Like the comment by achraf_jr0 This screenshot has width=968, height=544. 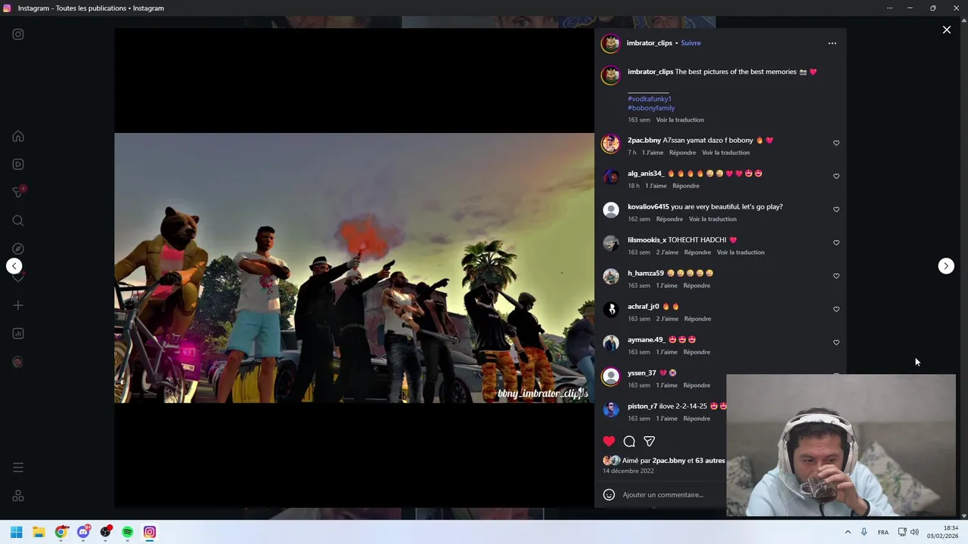click(x=836, y=309)
